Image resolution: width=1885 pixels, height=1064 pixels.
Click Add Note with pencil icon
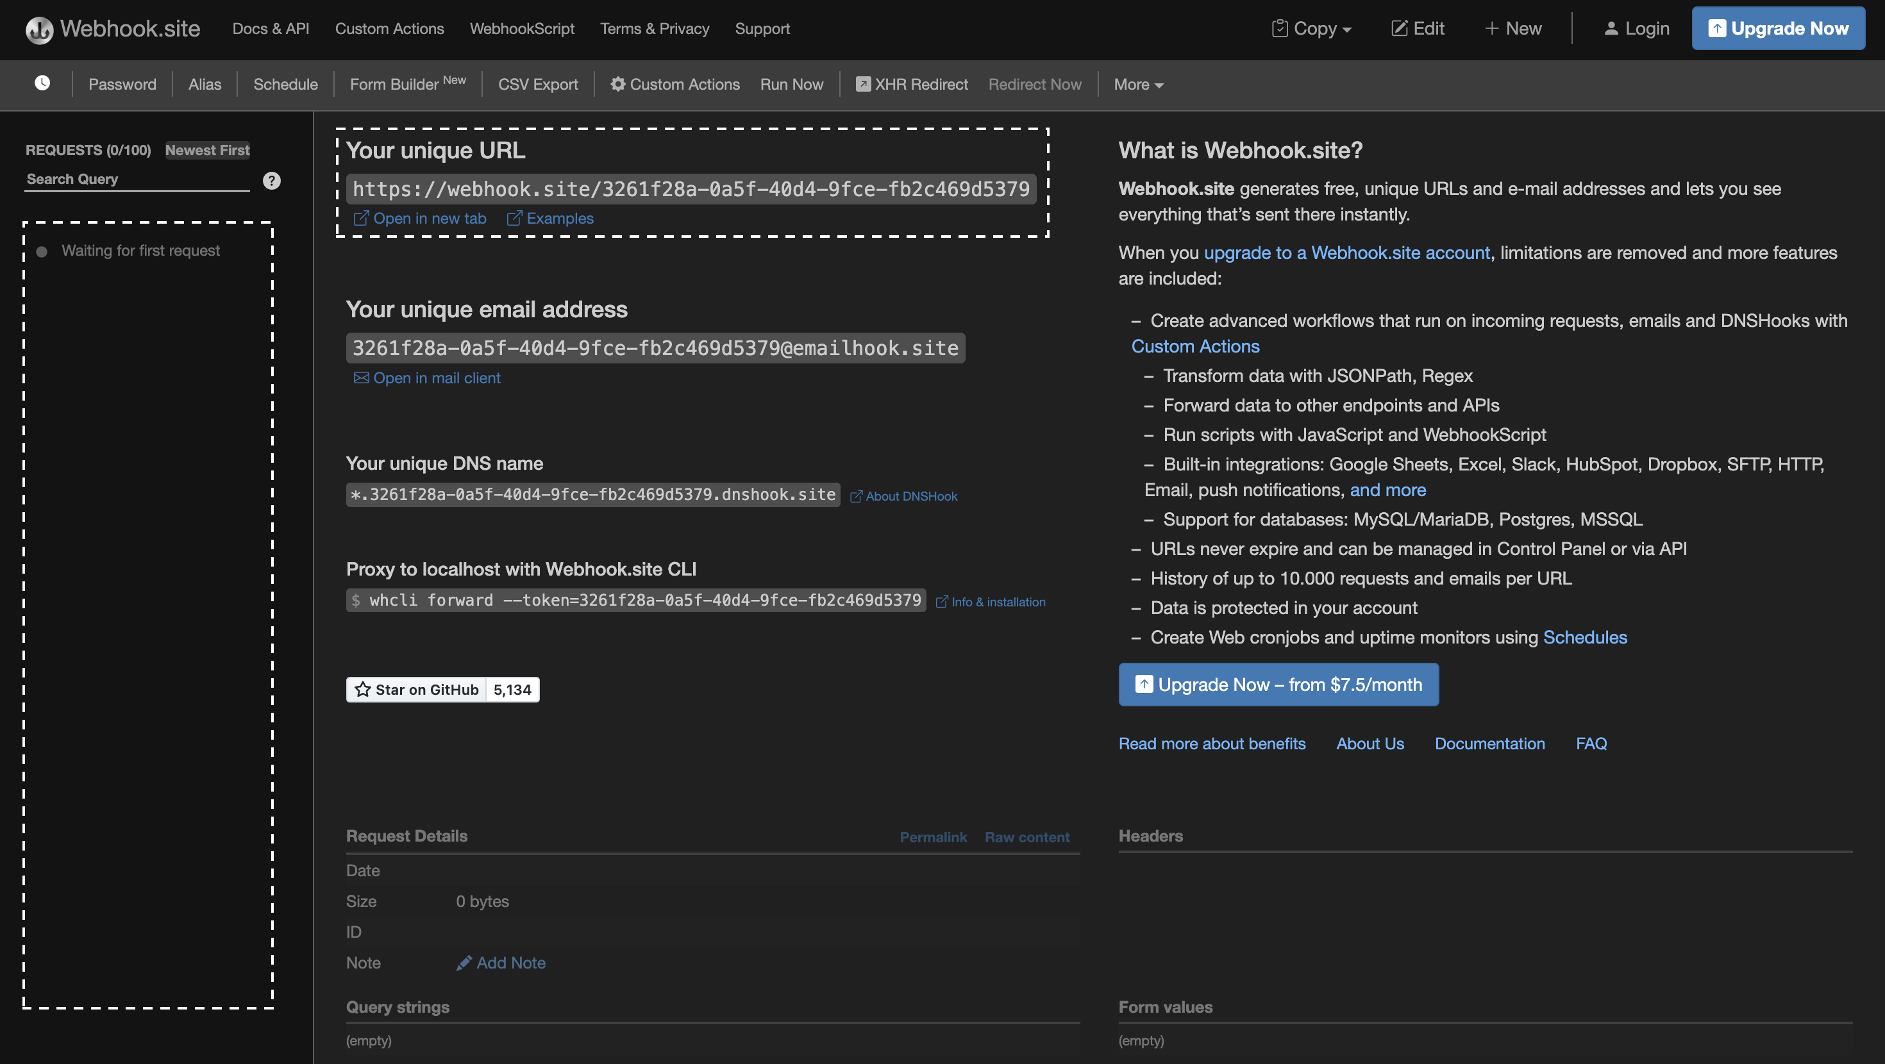coord(501,963)
